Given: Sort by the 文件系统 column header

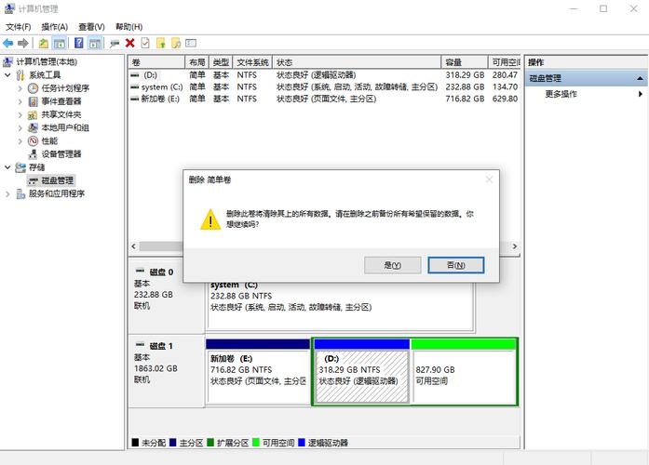Looking at the screenshot, I should pyautogui.click(x=252, y=62).
